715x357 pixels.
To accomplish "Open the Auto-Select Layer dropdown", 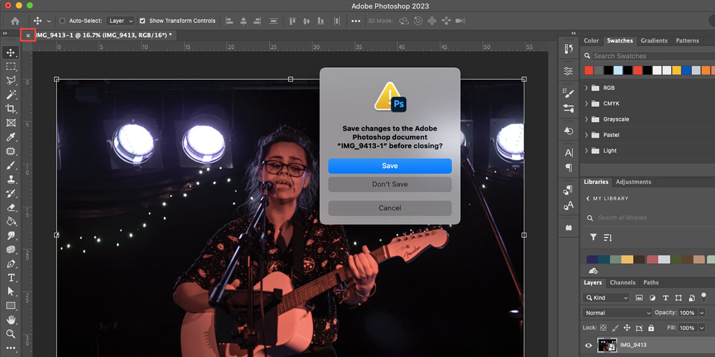I will 121,21.
